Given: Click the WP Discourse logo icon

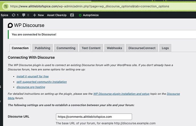Looking at the screenshot, I should [x=10, y=25].
